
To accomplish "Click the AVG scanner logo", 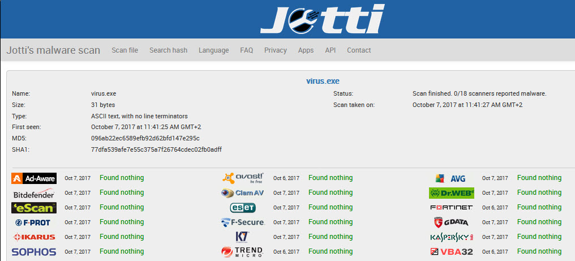I will 450,178.
